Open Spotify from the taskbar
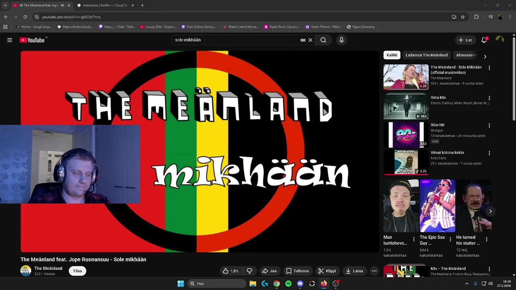Screen dimensions: 516x290 point(288,284)
